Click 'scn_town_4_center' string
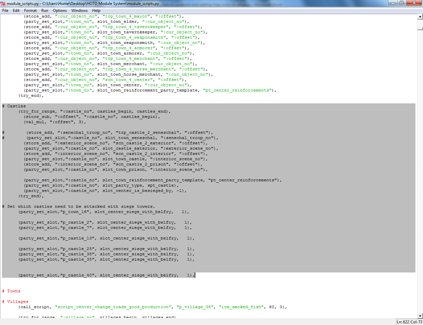This screenshot has width=423, height=325. pos(128,80)
